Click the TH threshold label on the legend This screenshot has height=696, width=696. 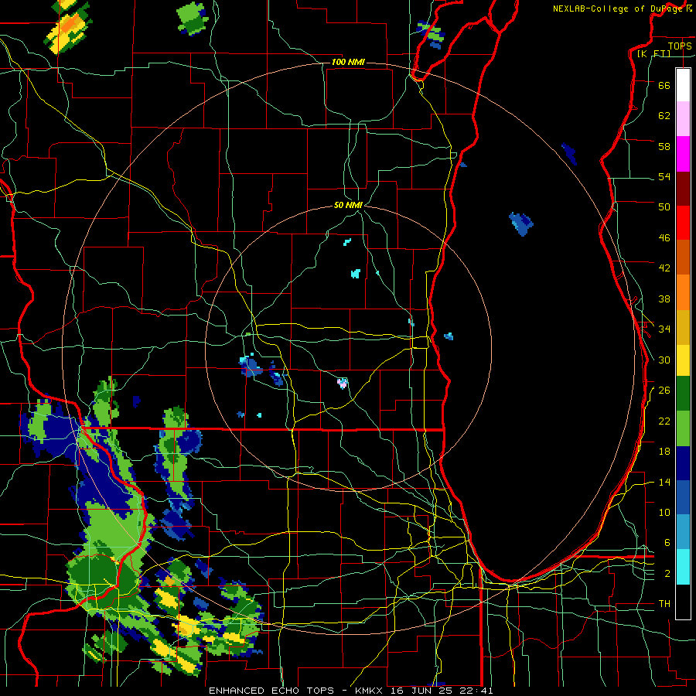click(x=664, y=604)
